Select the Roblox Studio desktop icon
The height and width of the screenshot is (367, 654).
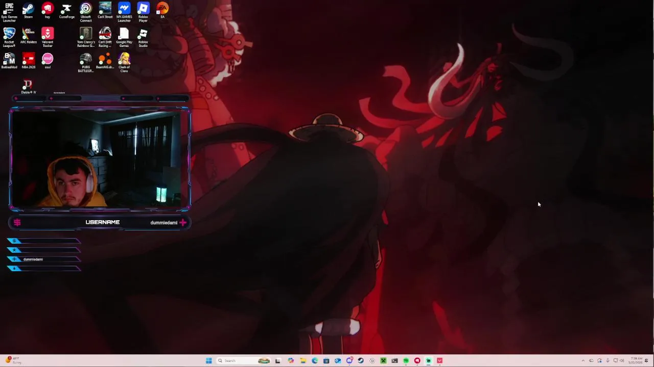point(143,38)
